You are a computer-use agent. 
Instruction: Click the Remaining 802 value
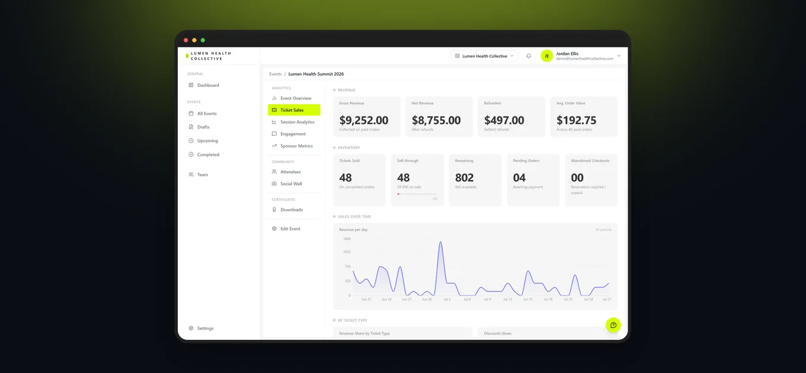(465, 178)
